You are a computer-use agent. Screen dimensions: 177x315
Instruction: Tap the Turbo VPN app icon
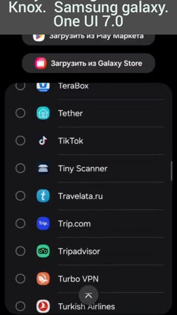(43, 279)
